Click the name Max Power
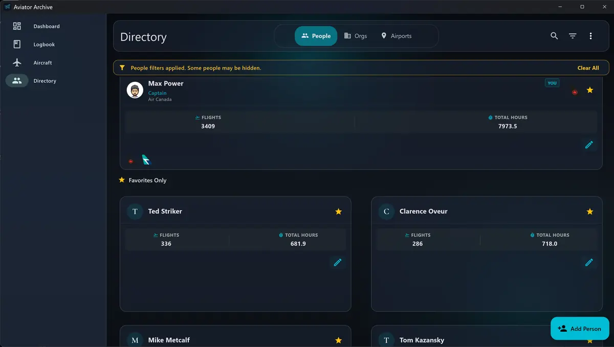 pos(166,83)
